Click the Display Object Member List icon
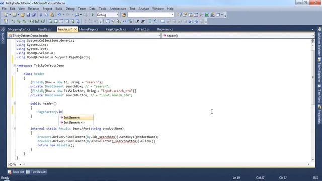This screenshot has height=181, width=322. click(107, 21)
